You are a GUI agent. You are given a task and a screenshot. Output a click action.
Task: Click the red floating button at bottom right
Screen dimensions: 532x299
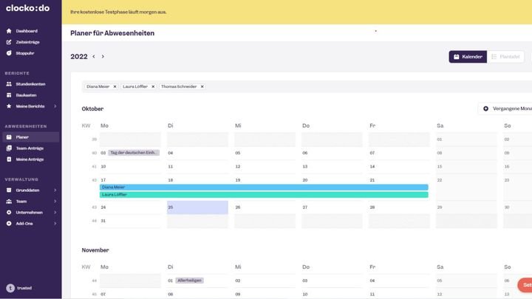525,285
